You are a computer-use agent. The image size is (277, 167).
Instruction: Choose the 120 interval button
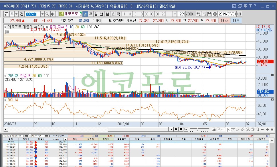(x=163, y=14)
